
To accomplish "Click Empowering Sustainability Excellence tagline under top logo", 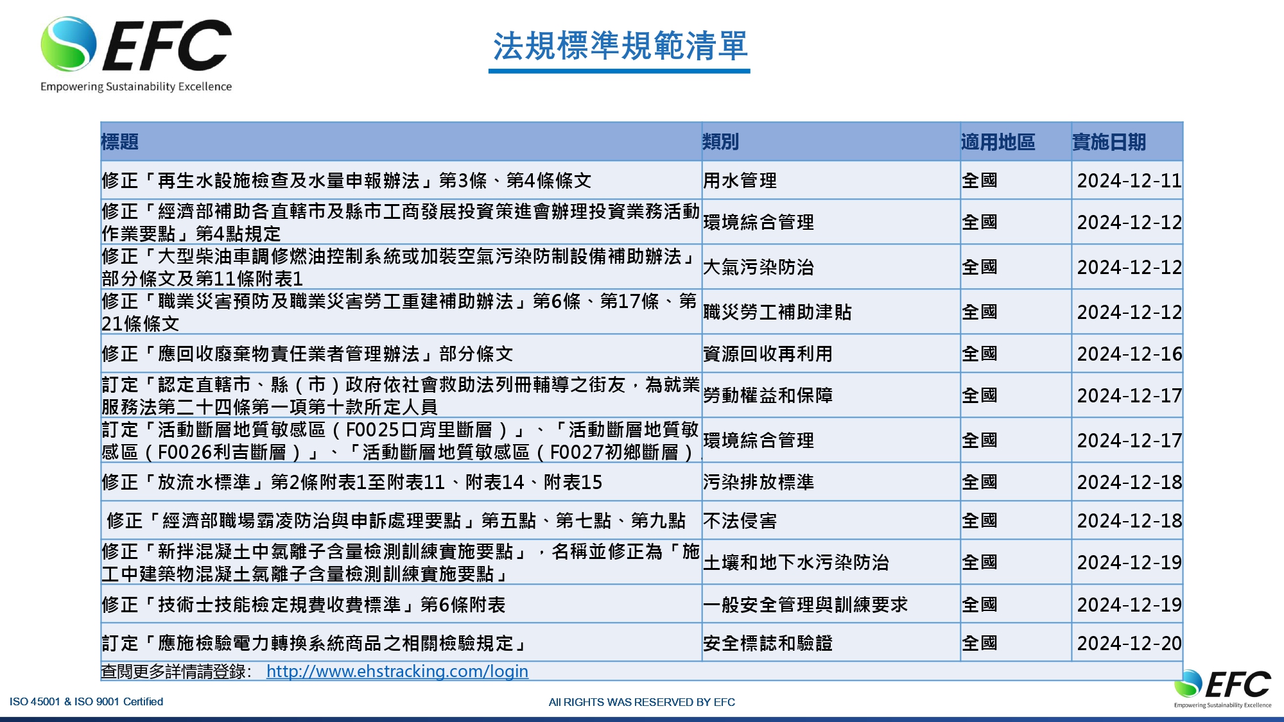I will [x=136, y=87].
